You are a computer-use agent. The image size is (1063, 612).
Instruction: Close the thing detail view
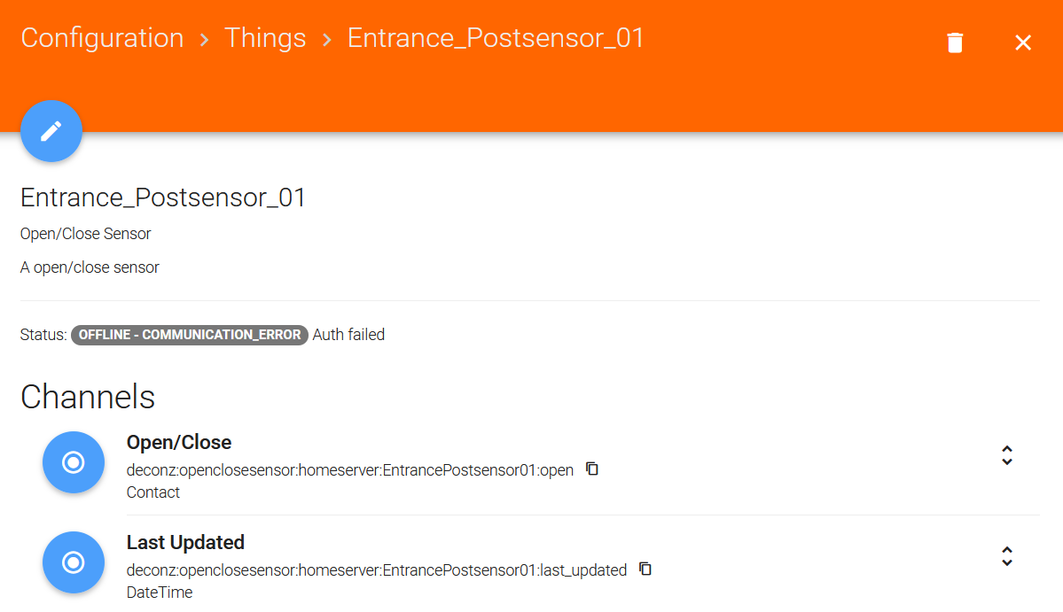pyautogui.click(x=1023, y=43)
